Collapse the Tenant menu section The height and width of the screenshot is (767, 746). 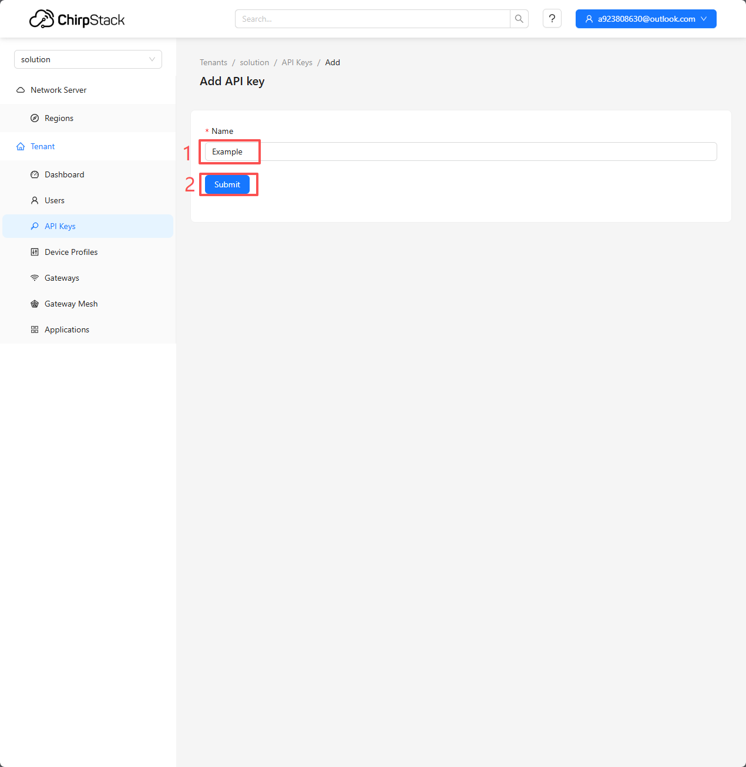[43, 146]
